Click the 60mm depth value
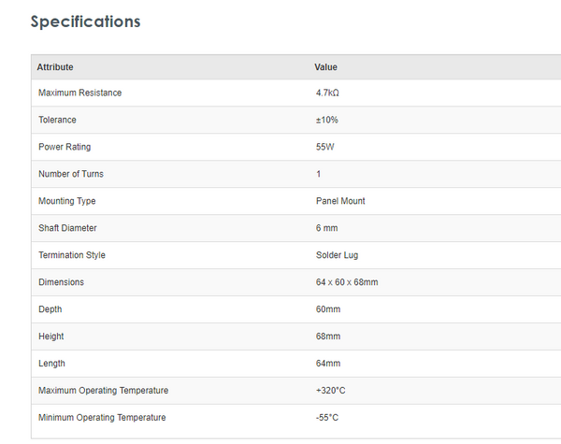The image size is (561, 444). [328, 309]
